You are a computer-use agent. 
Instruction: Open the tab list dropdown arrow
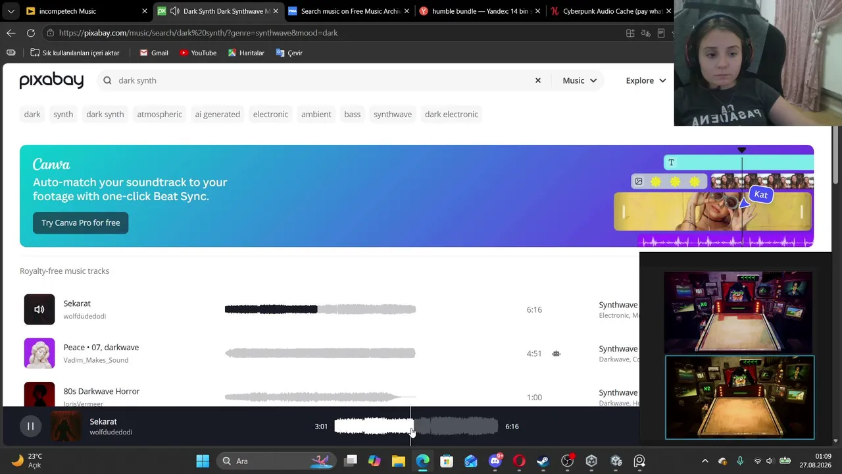pyautogui.click(x=11, y=11)
